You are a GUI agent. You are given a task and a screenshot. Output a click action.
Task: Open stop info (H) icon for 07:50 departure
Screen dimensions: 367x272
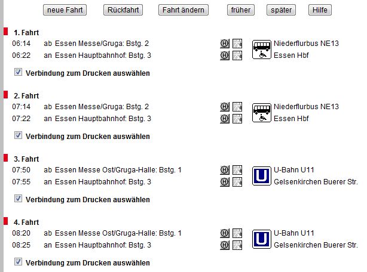(225, 170)
